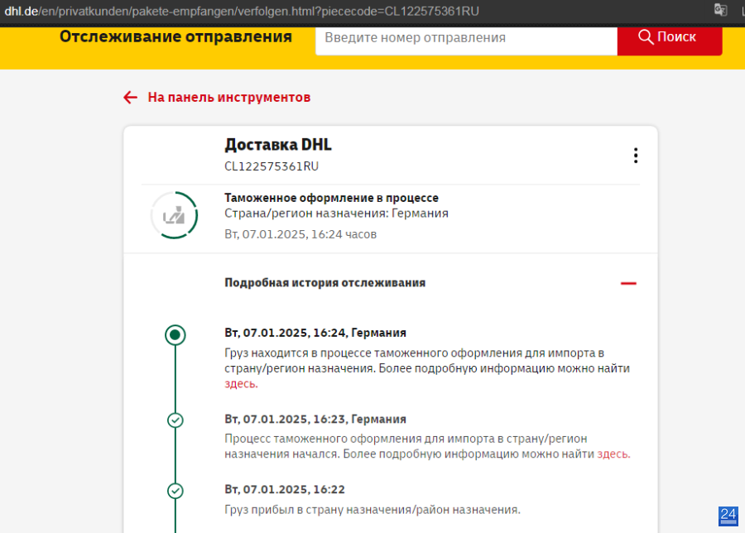Click the Страна/регион назначения: Германия line
Image resolution: width=745 pixels, height=533 pixels.
(x=336, y=214)
